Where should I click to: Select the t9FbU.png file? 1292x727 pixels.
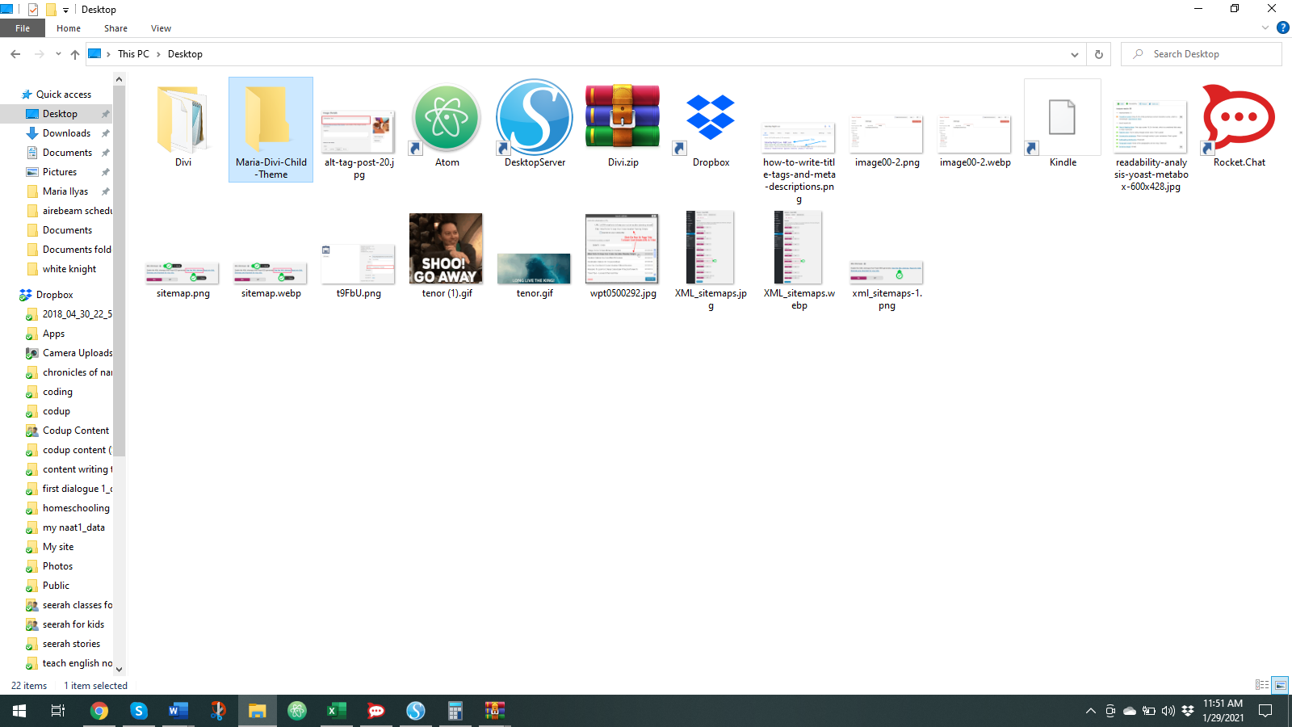point(359,264)
